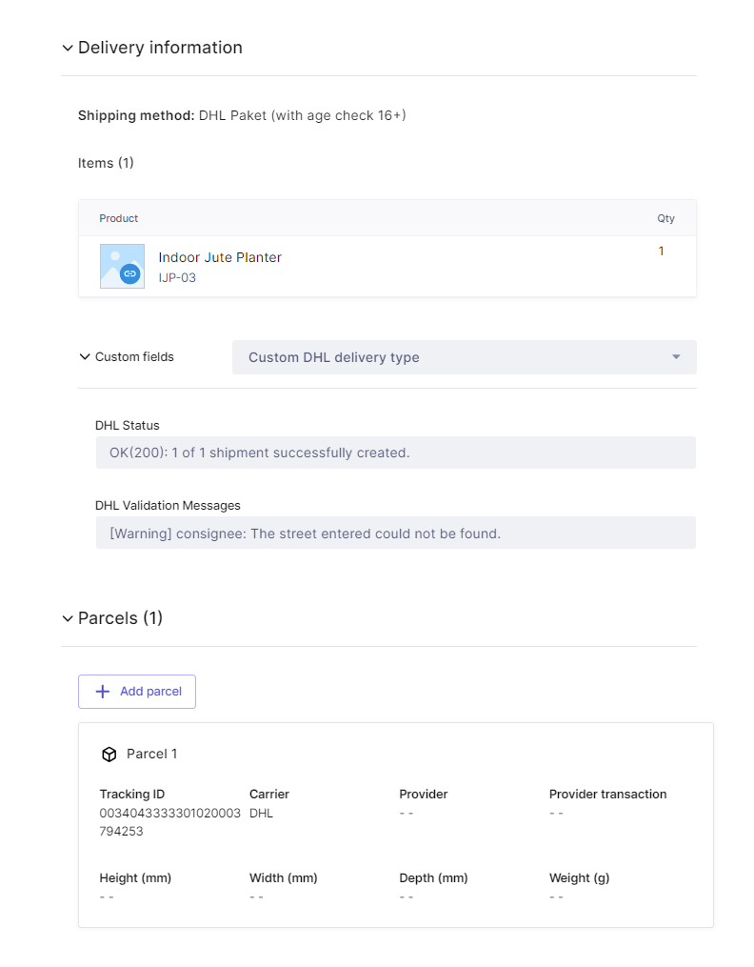Image resolution: width=754 pixels, height=967 pixels.
Task: Select the parcel tracking ID number
Action: click(170, 822)
